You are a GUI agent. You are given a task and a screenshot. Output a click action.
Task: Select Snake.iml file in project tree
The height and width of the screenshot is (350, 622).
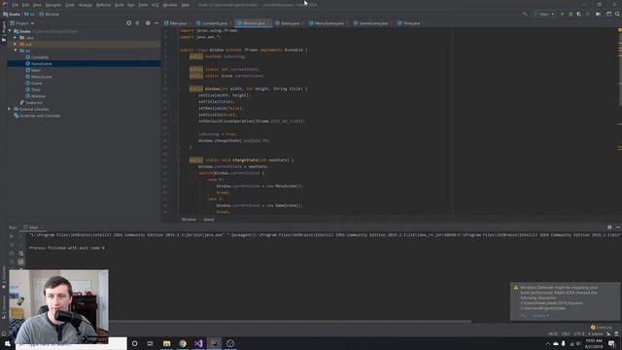[x=33, y=102]
